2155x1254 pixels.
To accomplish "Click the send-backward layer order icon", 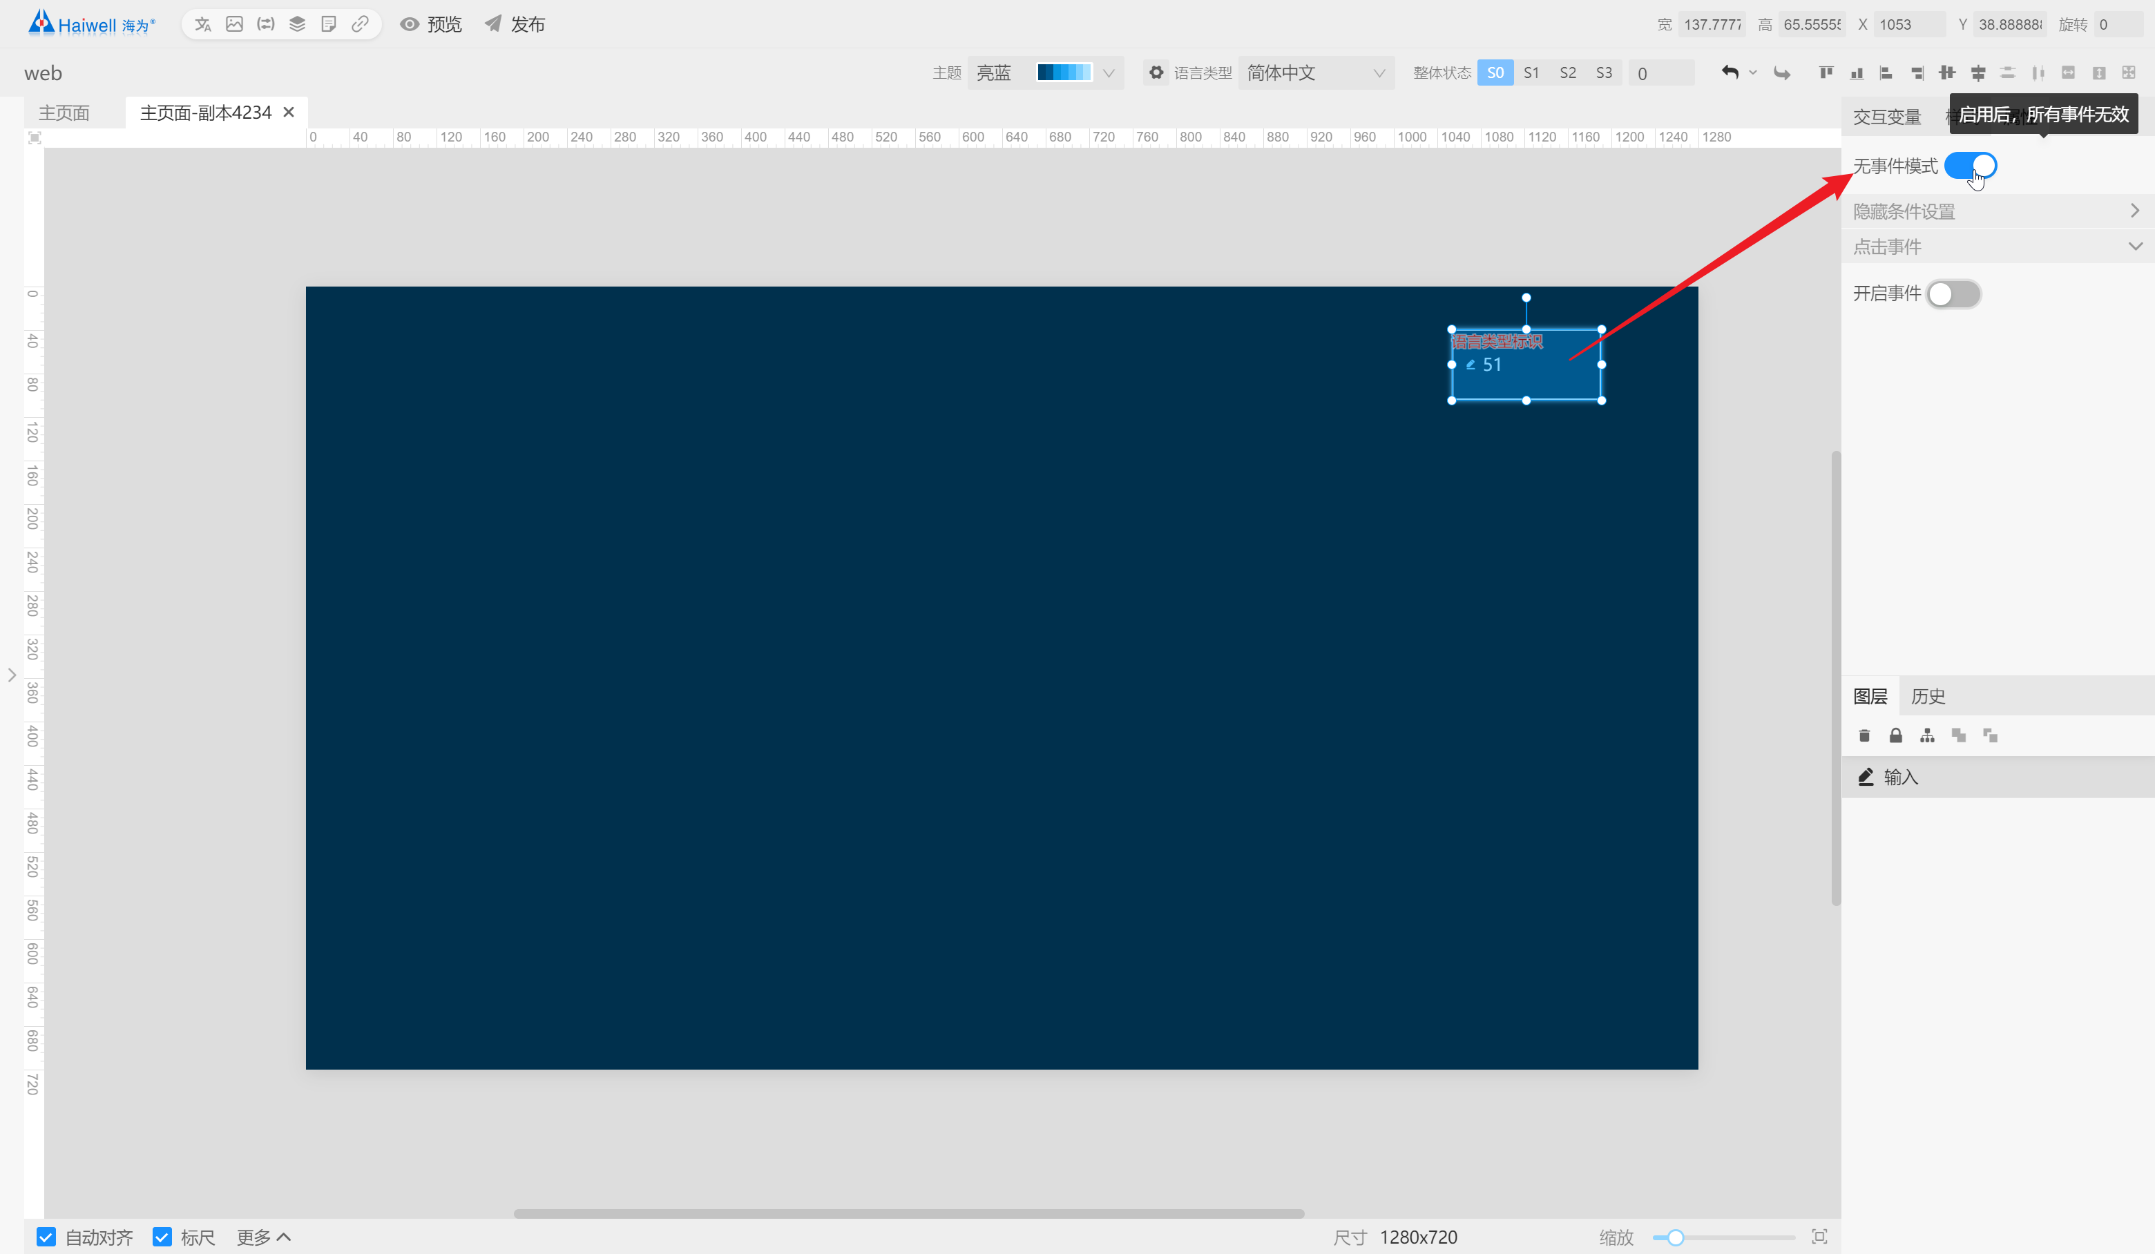I will [x=1991, y=735].
